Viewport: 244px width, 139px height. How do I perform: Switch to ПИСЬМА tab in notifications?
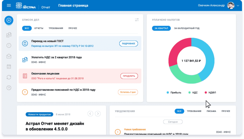tap(211, 111)
